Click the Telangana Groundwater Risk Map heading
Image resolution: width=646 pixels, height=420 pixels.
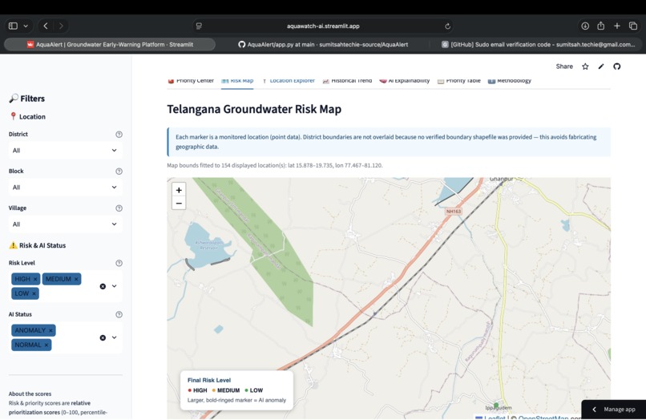click(254, 109)
